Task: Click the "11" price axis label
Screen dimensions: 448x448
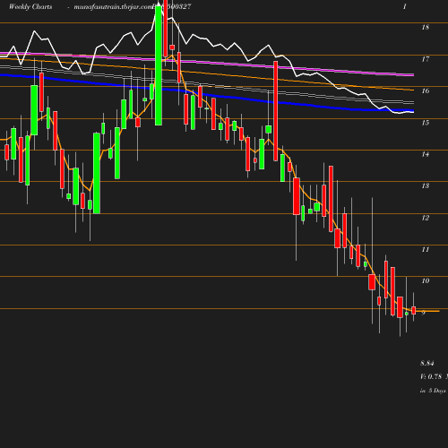Action: click(x=426, y=249)
